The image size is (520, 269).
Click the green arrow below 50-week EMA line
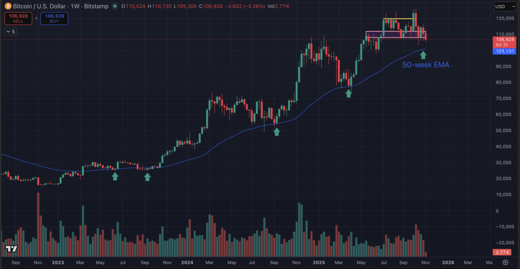tap(423, 55)
